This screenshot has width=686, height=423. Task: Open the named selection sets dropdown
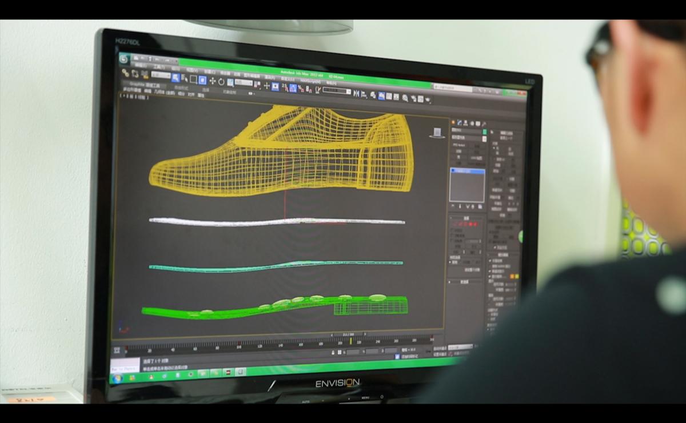click(x=336, y=91)
